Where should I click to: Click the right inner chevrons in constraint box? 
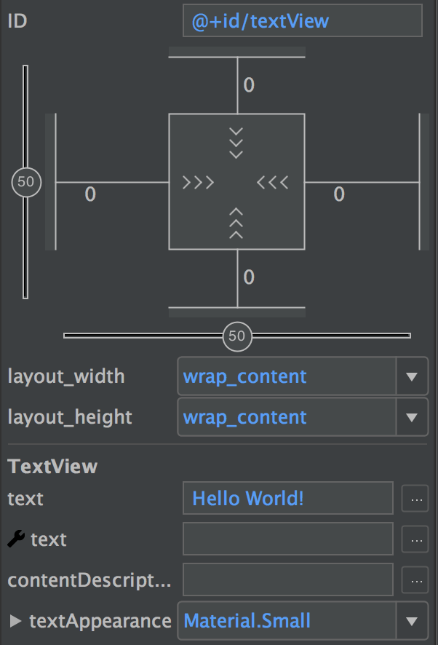(273, 182)
